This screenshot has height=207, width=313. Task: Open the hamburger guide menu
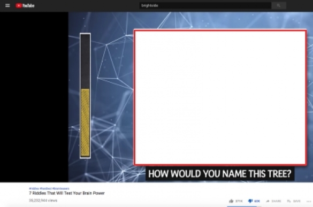point(7,5)
